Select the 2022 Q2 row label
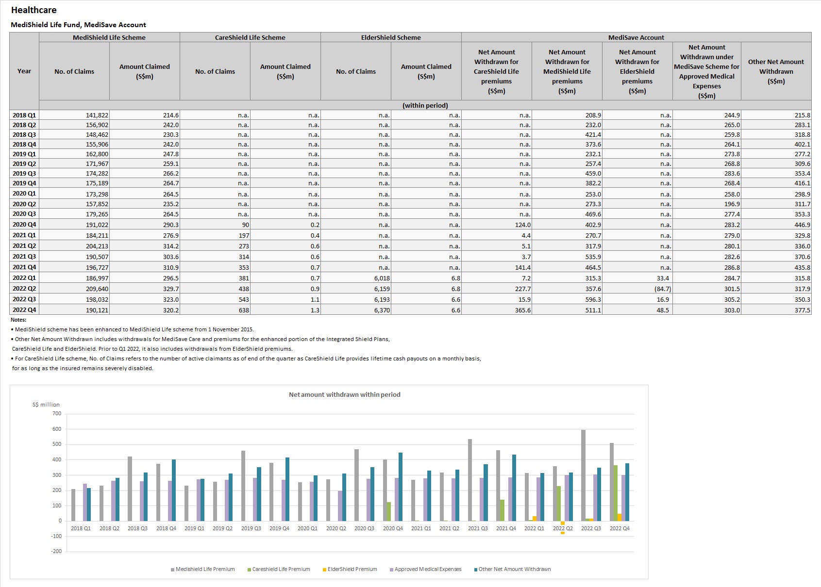Viewport: 821px width, 587px height. coord(24,289)
